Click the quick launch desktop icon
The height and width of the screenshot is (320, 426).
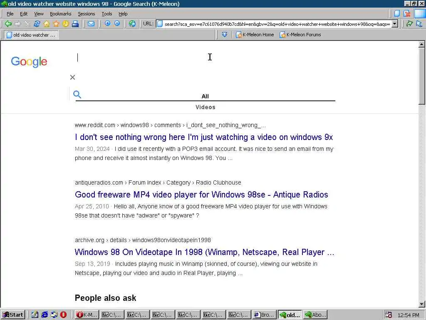[54, 315]
